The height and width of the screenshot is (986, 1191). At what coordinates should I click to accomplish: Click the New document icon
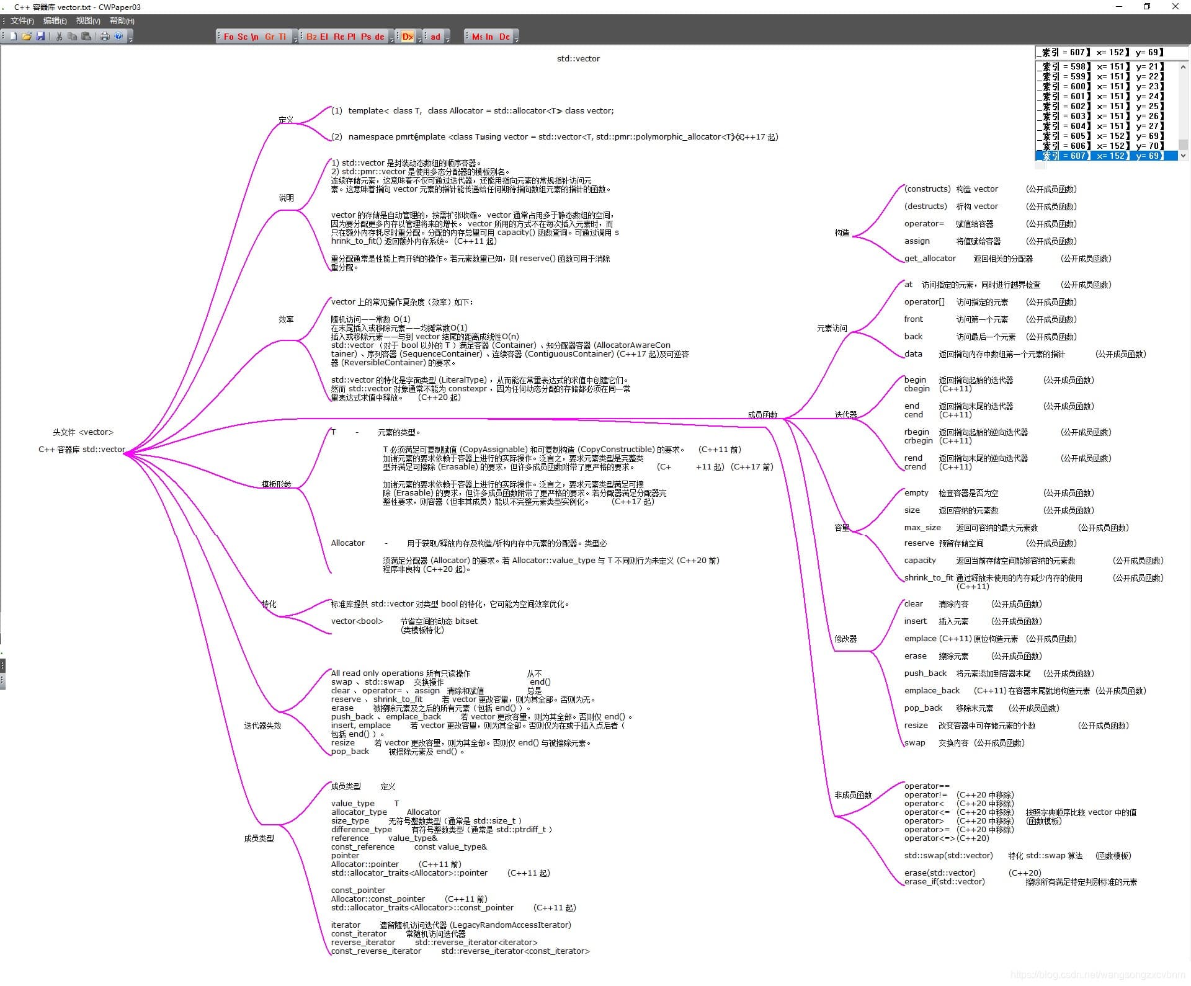click(x=13, y=37)
